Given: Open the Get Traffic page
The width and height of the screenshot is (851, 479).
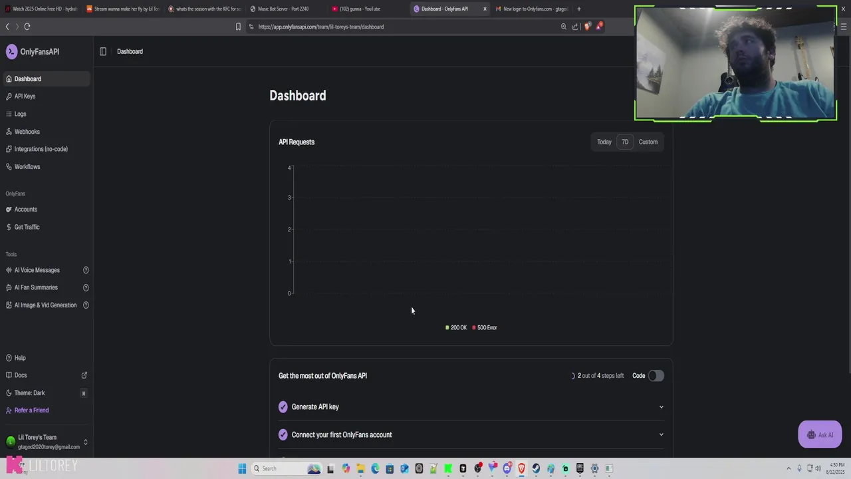Looking at the screenshot, I should coord(45,227).
